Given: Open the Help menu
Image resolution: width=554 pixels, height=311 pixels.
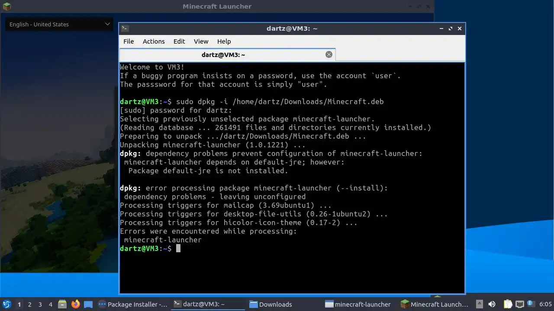Looking at the screenshot, I should (x=224, y=41).
